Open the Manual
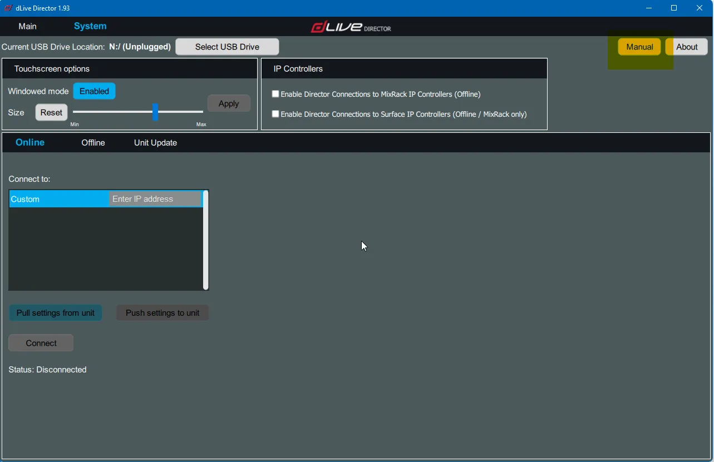 pyautogui.click(x=639, y=47)
